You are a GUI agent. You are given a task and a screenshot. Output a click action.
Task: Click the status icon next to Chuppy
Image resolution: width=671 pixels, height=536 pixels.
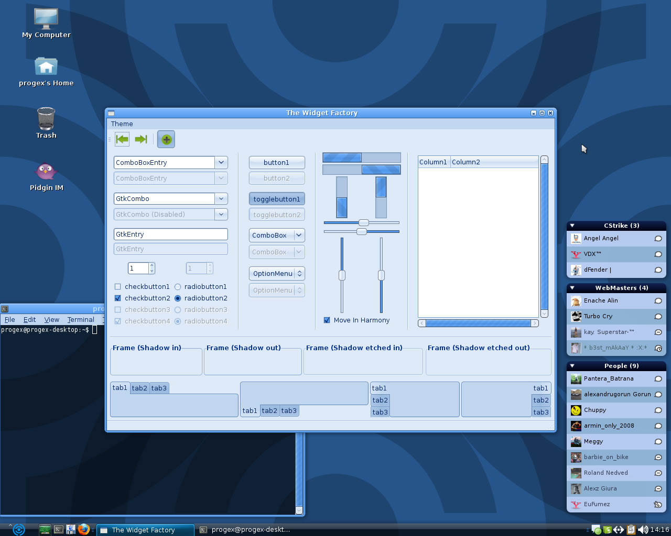pos(658,410)
